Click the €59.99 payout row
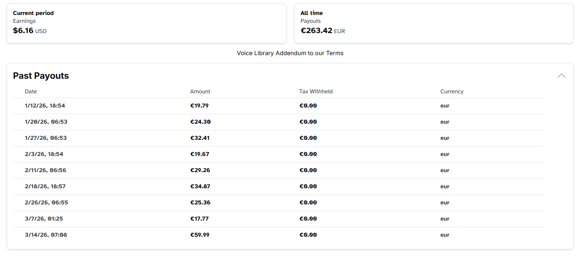 (200, 235)
